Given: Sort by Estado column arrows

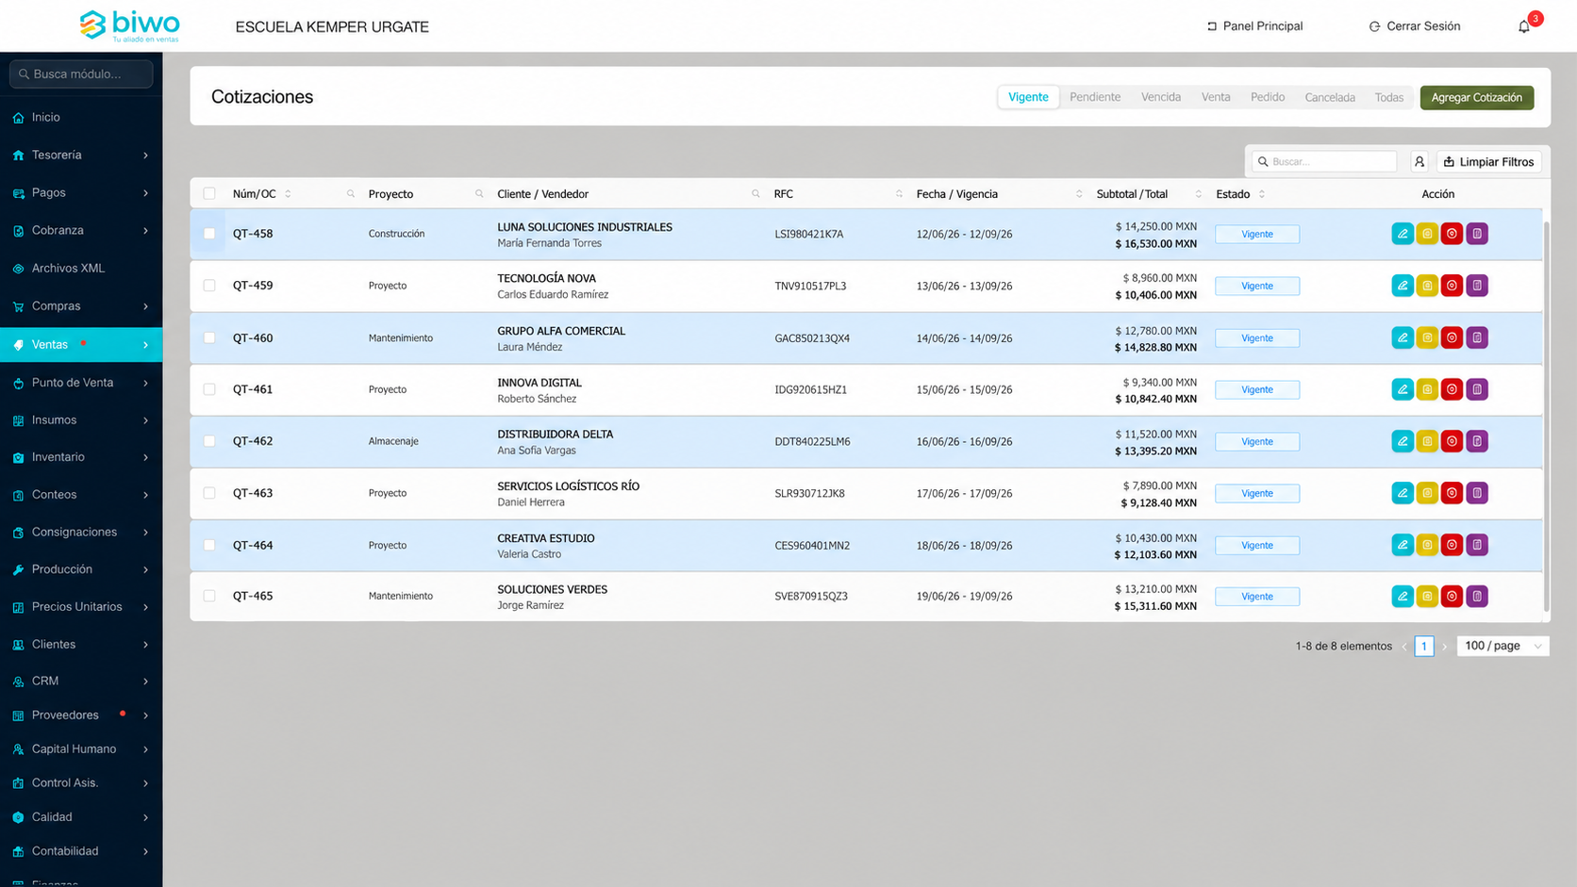Looking at the screenshot, I should [x=1262, y=194].
